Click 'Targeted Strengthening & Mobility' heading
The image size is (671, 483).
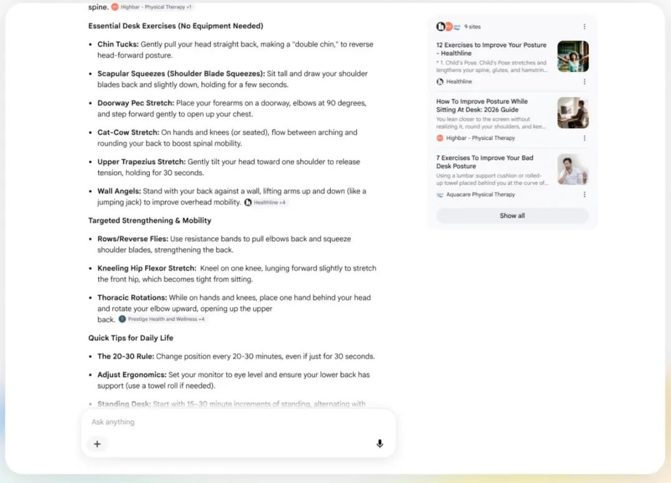150,220
